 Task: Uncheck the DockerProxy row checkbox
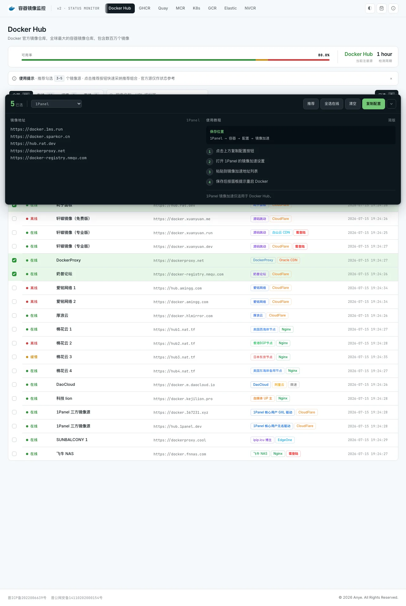tap(14, 260)
